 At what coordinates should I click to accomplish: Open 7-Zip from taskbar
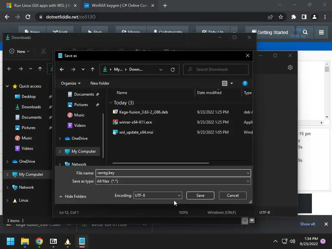coord(53,241)
